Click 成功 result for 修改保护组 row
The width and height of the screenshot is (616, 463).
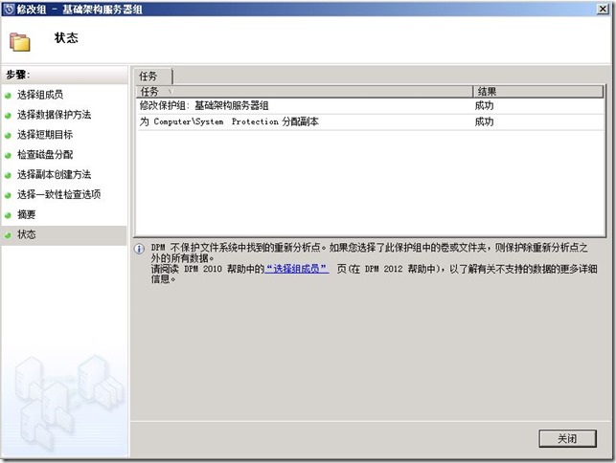[484, 105]
